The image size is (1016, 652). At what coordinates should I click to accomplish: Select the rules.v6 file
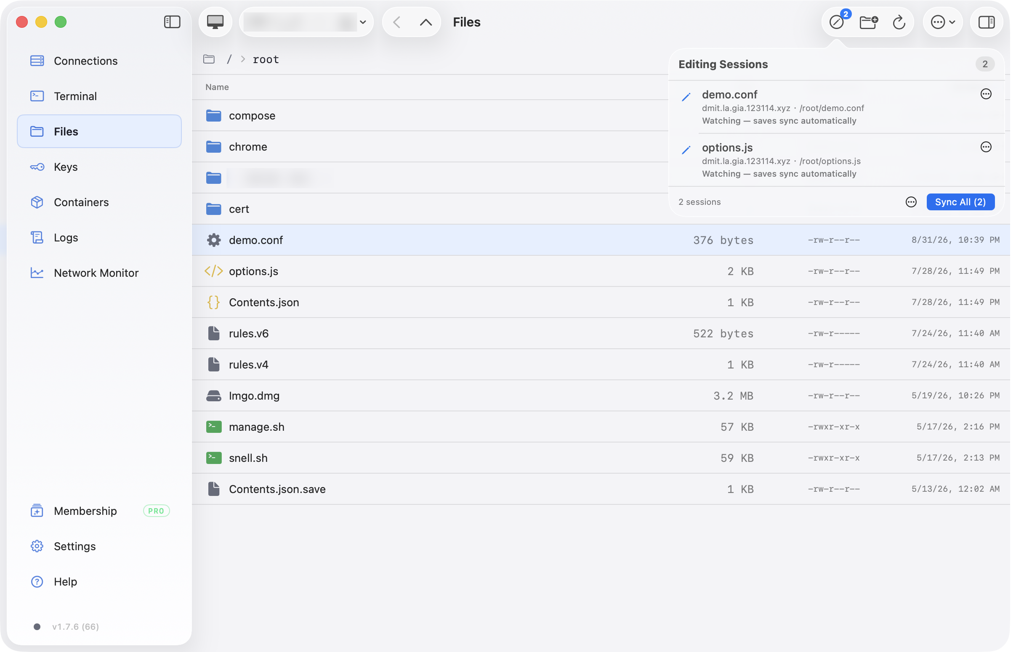(601, 333)
